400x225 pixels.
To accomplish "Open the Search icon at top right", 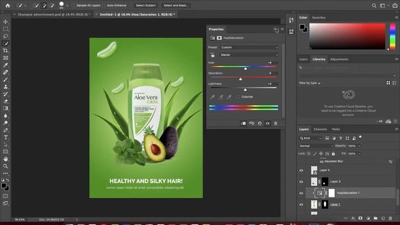I will 374,6.
